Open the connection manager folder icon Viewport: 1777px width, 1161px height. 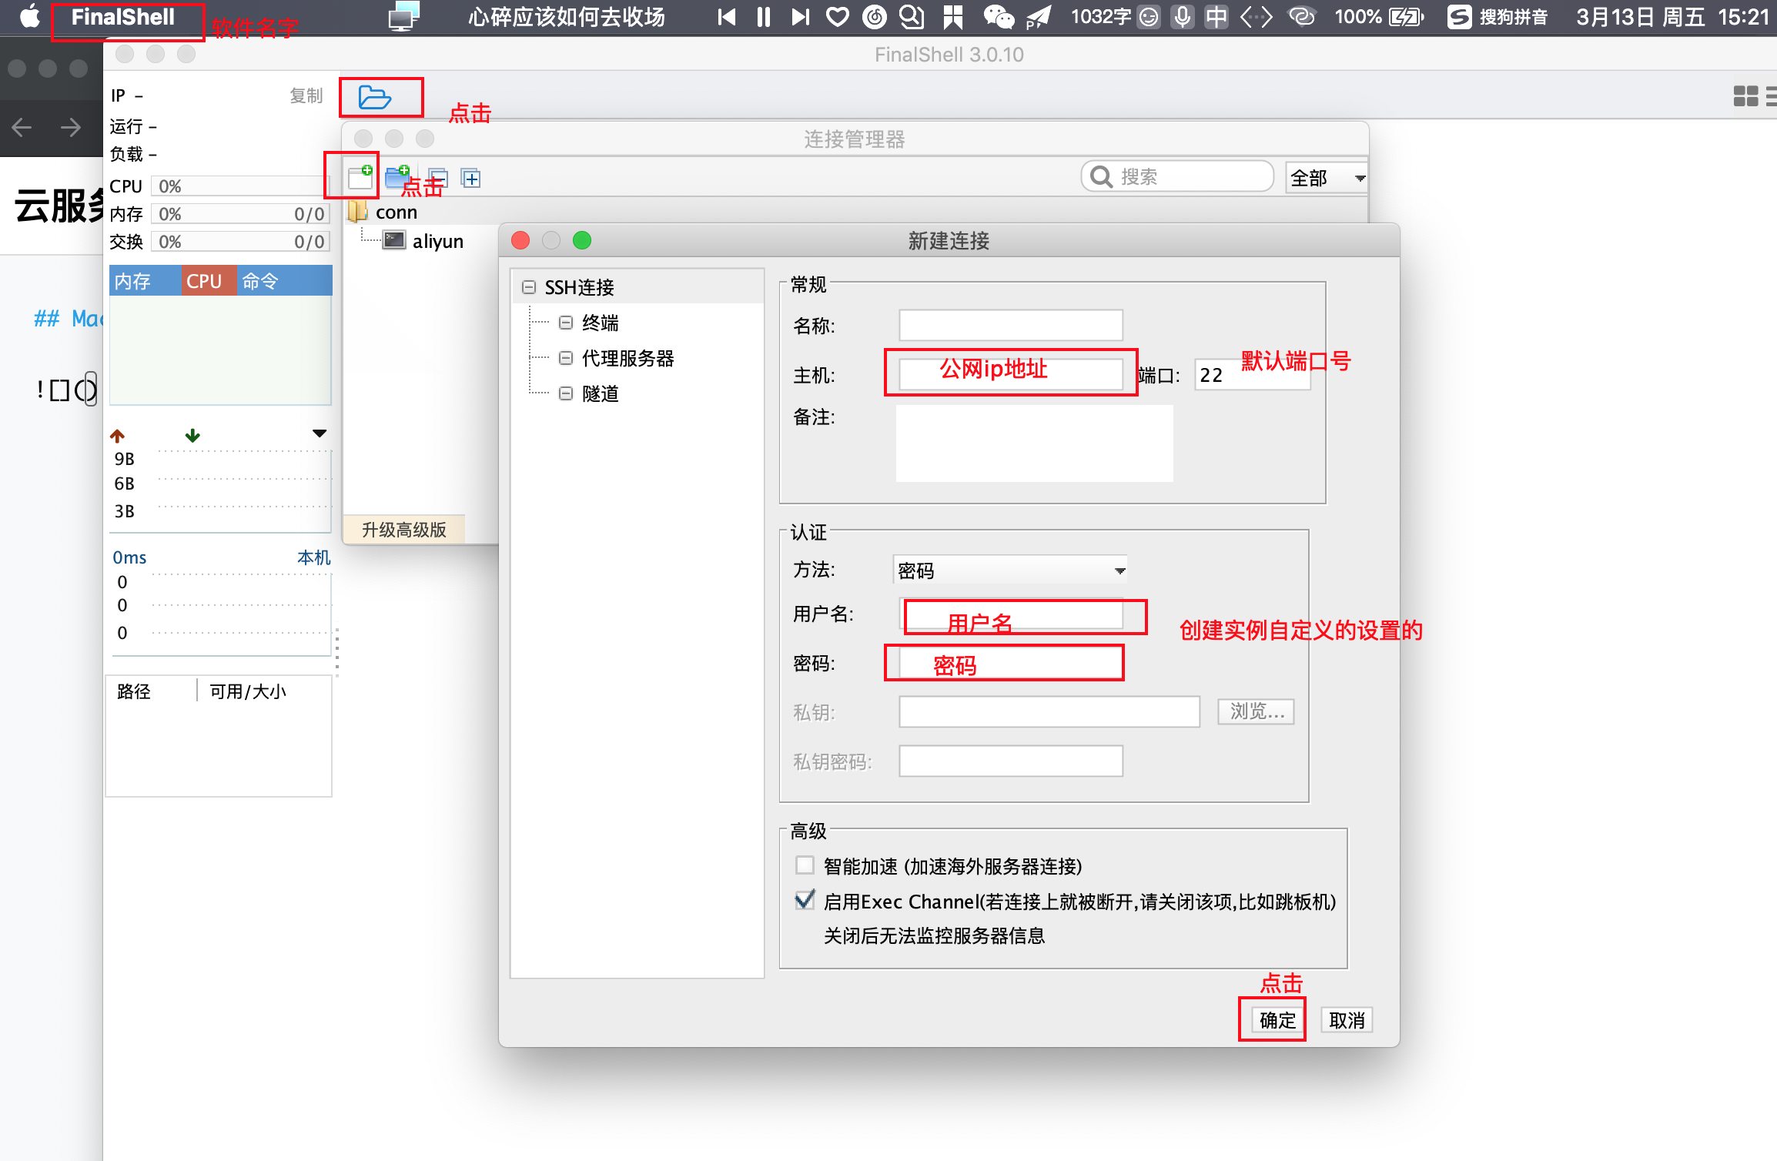[375, 98]
